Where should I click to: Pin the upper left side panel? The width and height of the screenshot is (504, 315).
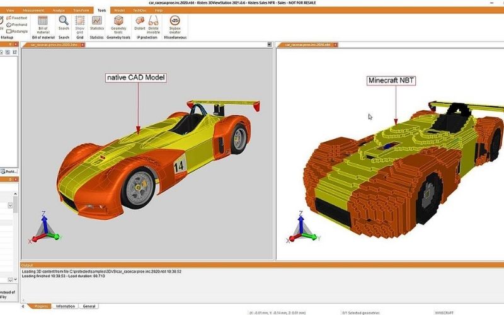coord(10,44)
